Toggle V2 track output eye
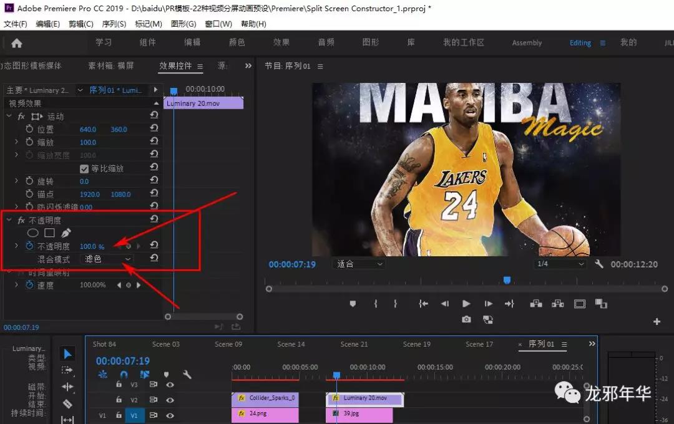 (170, 400)
